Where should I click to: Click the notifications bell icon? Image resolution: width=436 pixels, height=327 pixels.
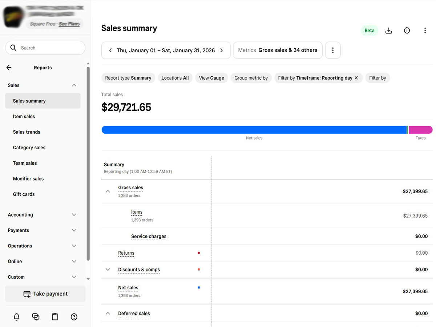click(17, 317)
